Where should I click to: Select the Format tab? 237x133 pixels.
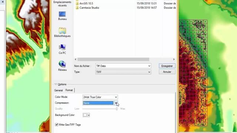pos(69,90)
